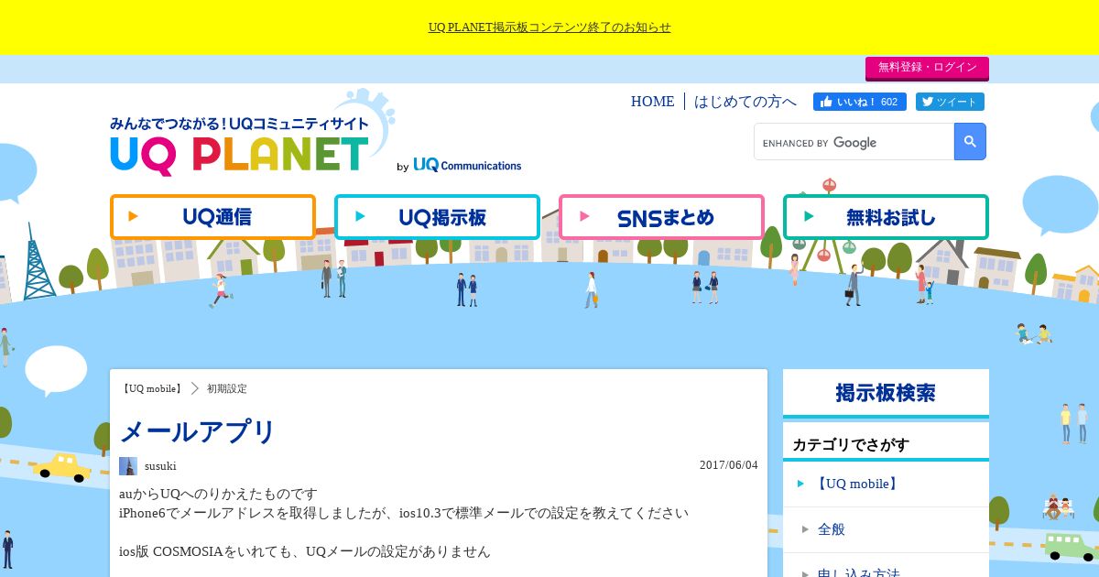Open the はじめての方へ link

tap(745, 102)
